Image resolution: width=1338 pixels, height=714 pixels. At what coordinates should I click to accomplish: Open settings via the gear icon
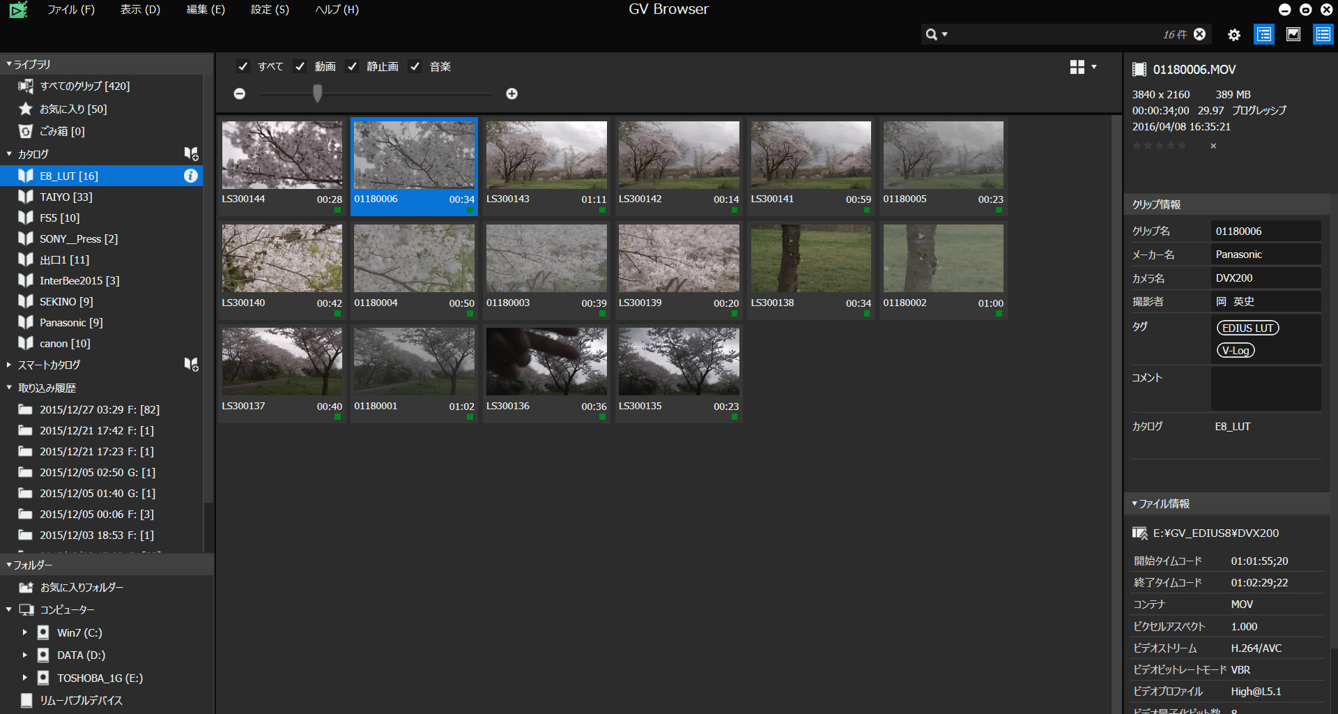1233,35
